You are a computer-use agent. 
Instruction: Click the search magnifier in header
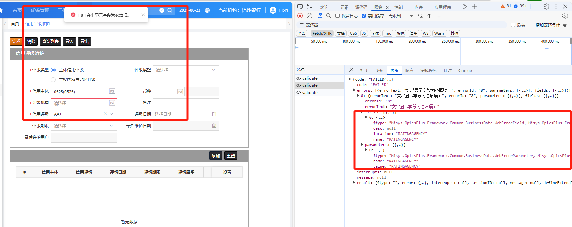[170, 10]
